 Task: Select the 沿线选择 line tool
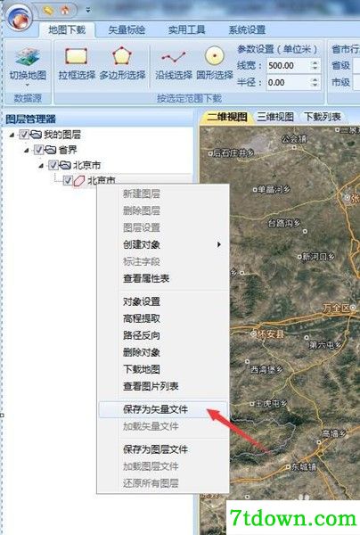(x=174, y=63)
